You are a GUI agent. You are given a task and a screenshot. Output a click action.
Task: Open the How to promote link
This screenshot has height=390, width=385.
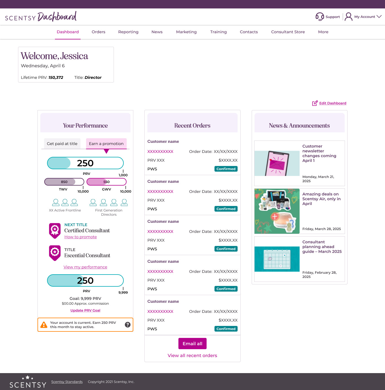pyautogui.click(x=81, y=237)
